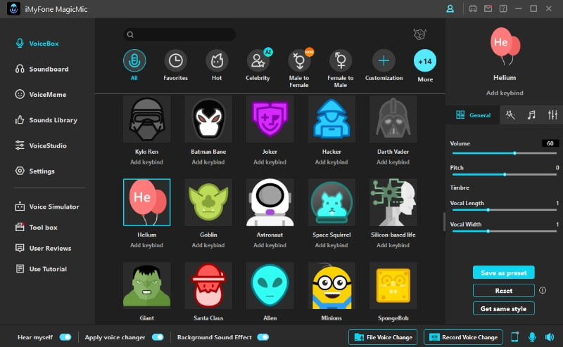Open the equalizer sliders tab
The width and height of the screenshot is (563, 347).
pyautogui.click(x=552, y=114)
